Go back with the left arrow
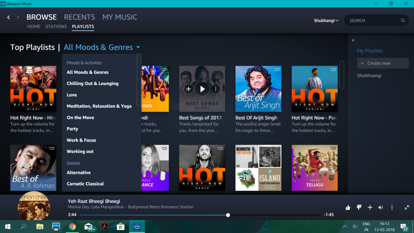Image resolution: width=414 pixels, height=233 pixels. coord(8,17)
